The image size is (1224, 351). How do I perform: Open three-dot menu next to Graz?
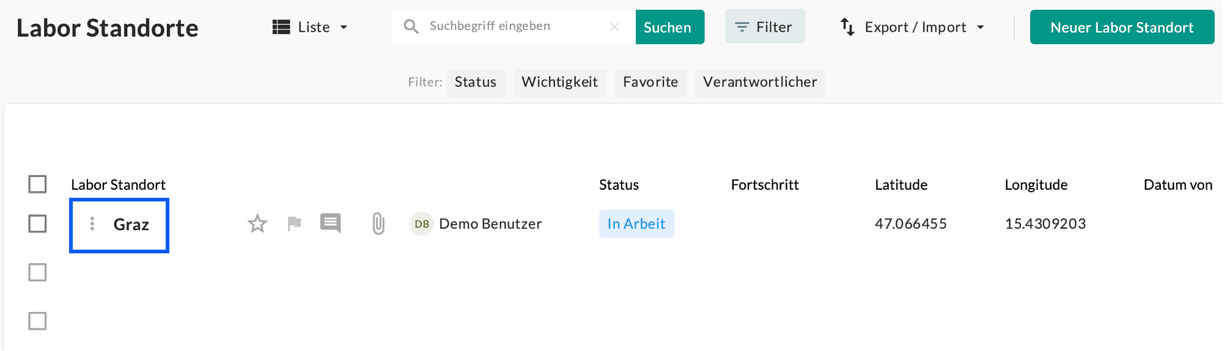coord(92,224)
